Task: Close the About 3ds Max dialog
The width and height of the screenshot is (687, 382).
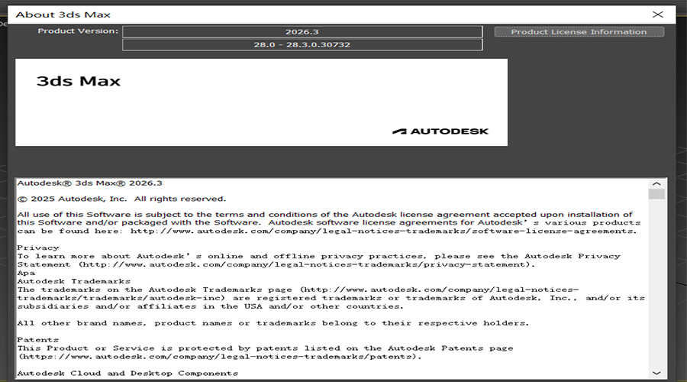Action: pos(657,14)
